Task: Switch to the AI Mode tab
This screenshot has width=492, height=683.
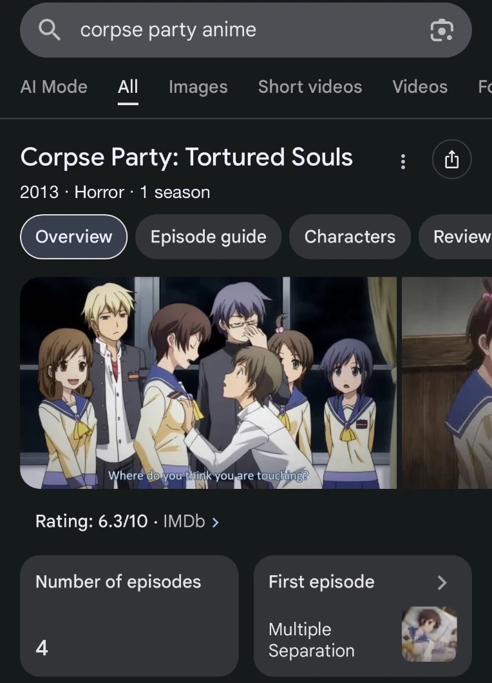Action: click(x=54, y=86)
